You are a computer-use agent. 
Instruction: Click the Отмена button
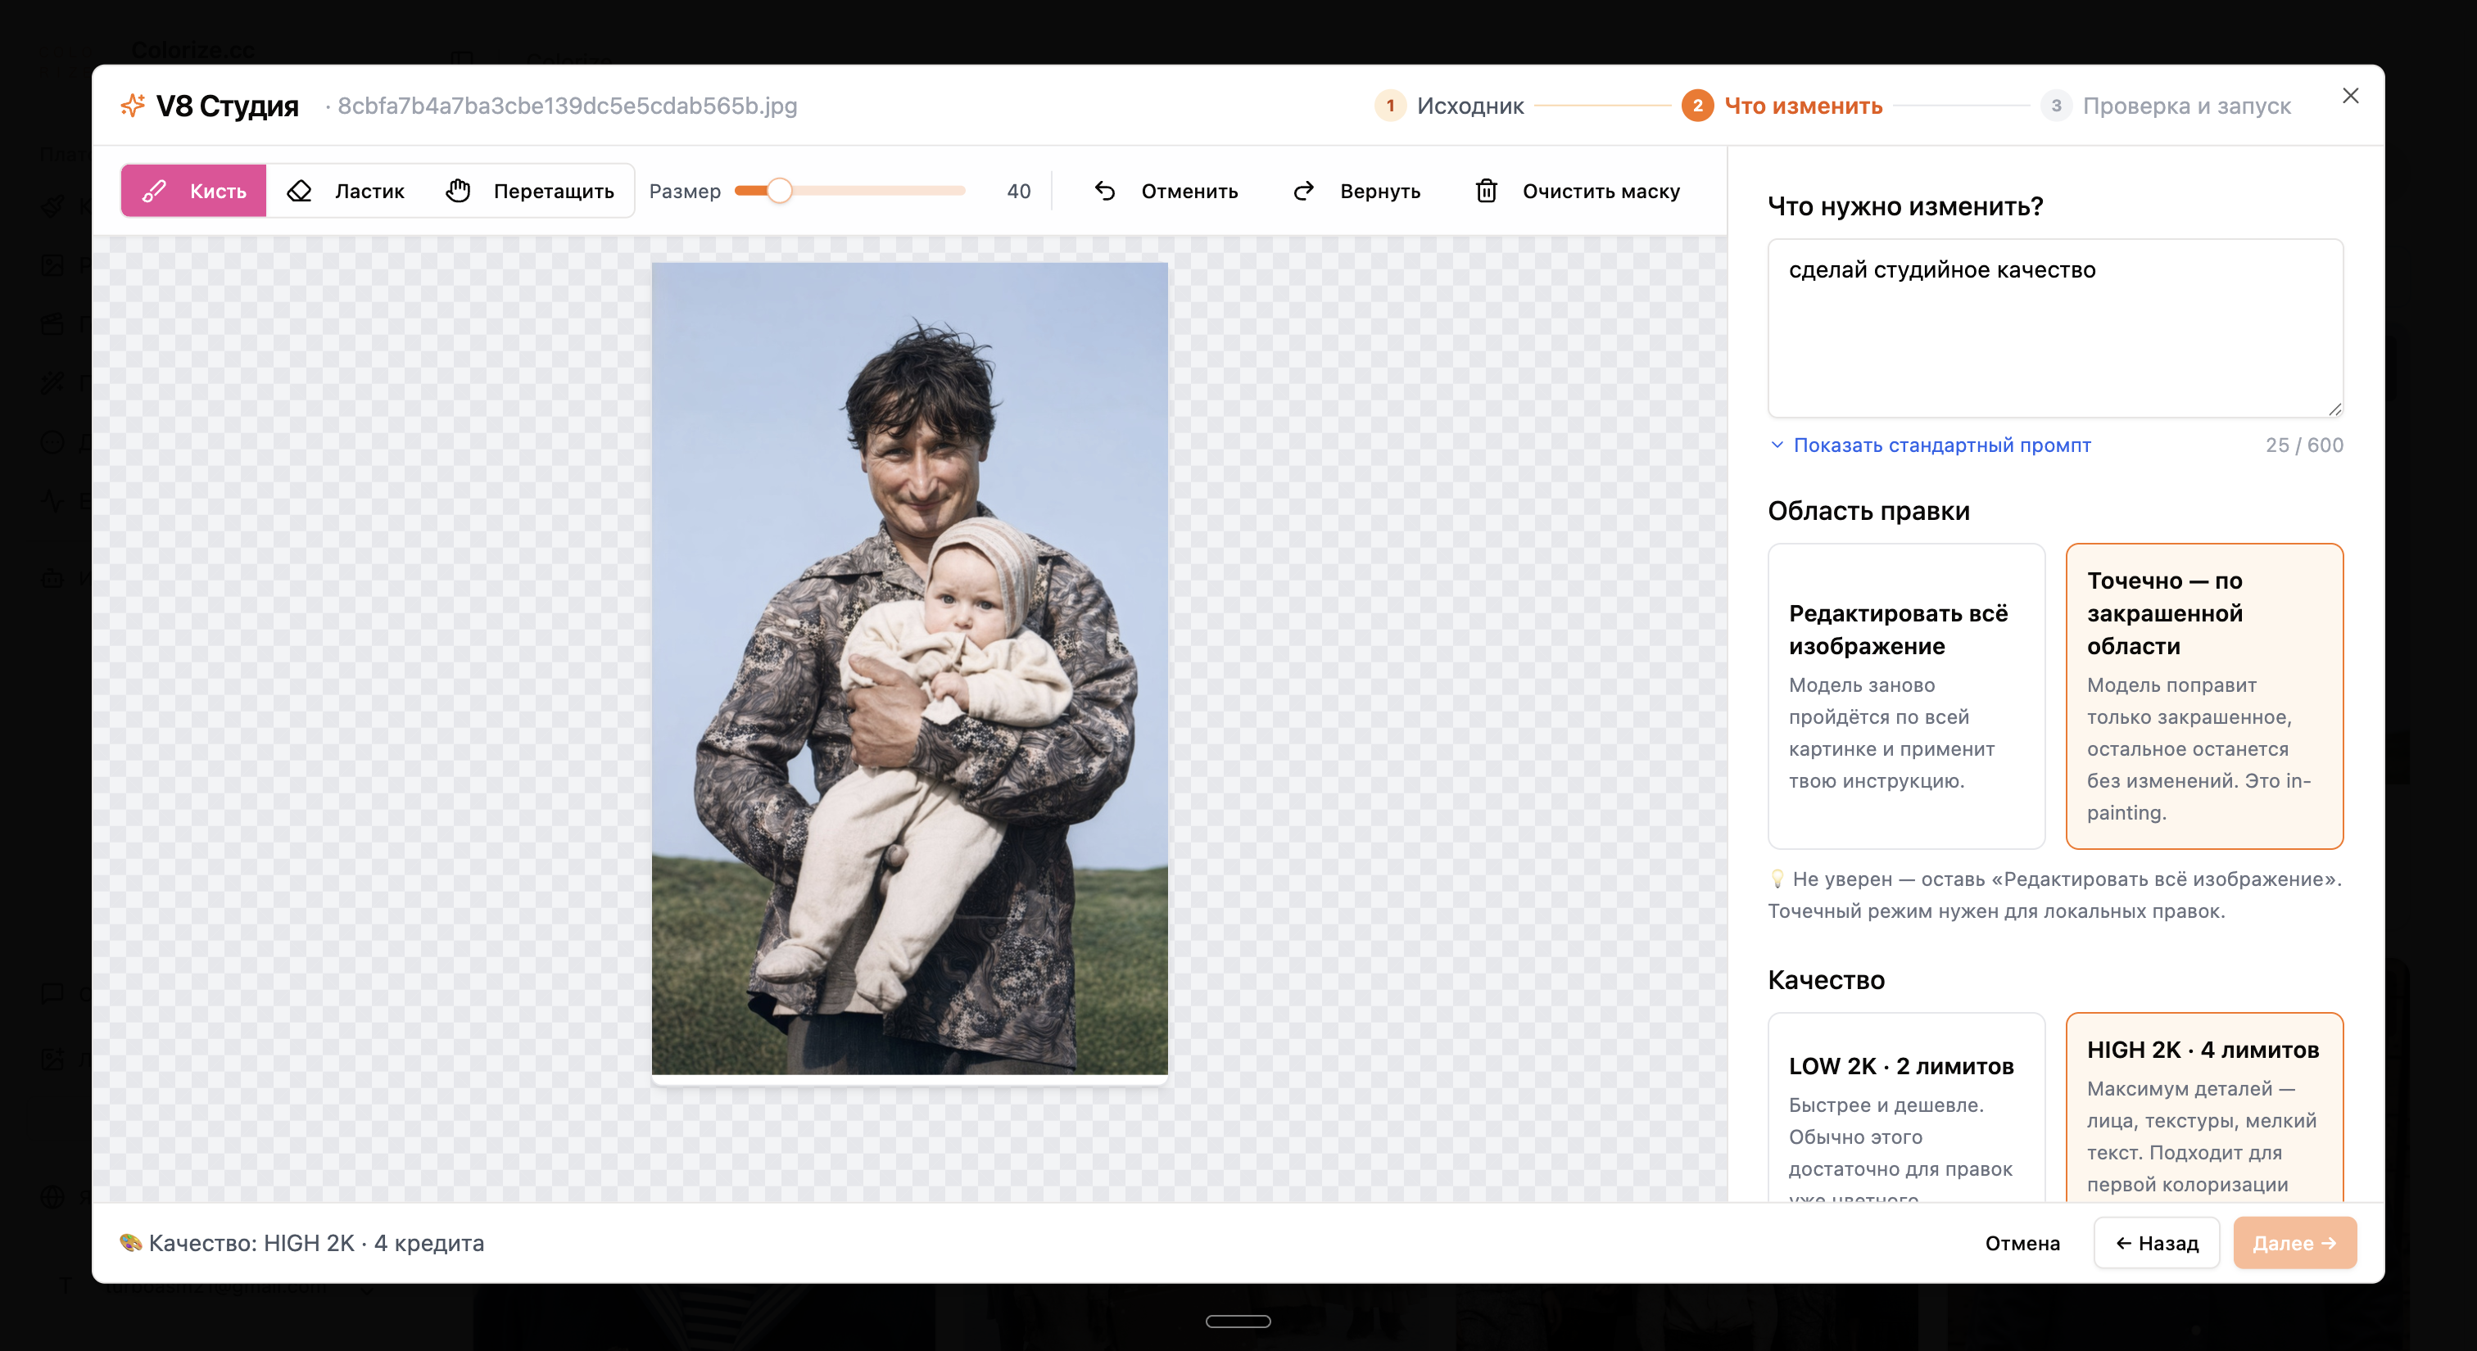[x=2022, y=1244]
